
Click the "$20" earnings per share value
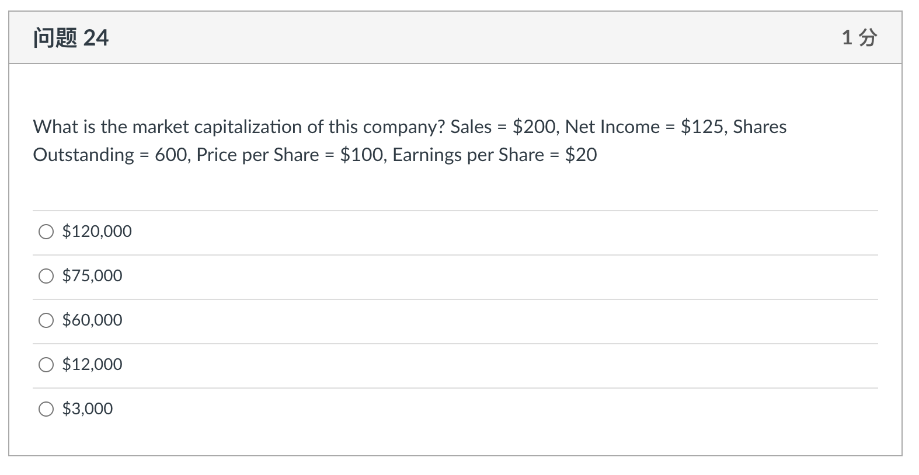[x=581, y=155]
